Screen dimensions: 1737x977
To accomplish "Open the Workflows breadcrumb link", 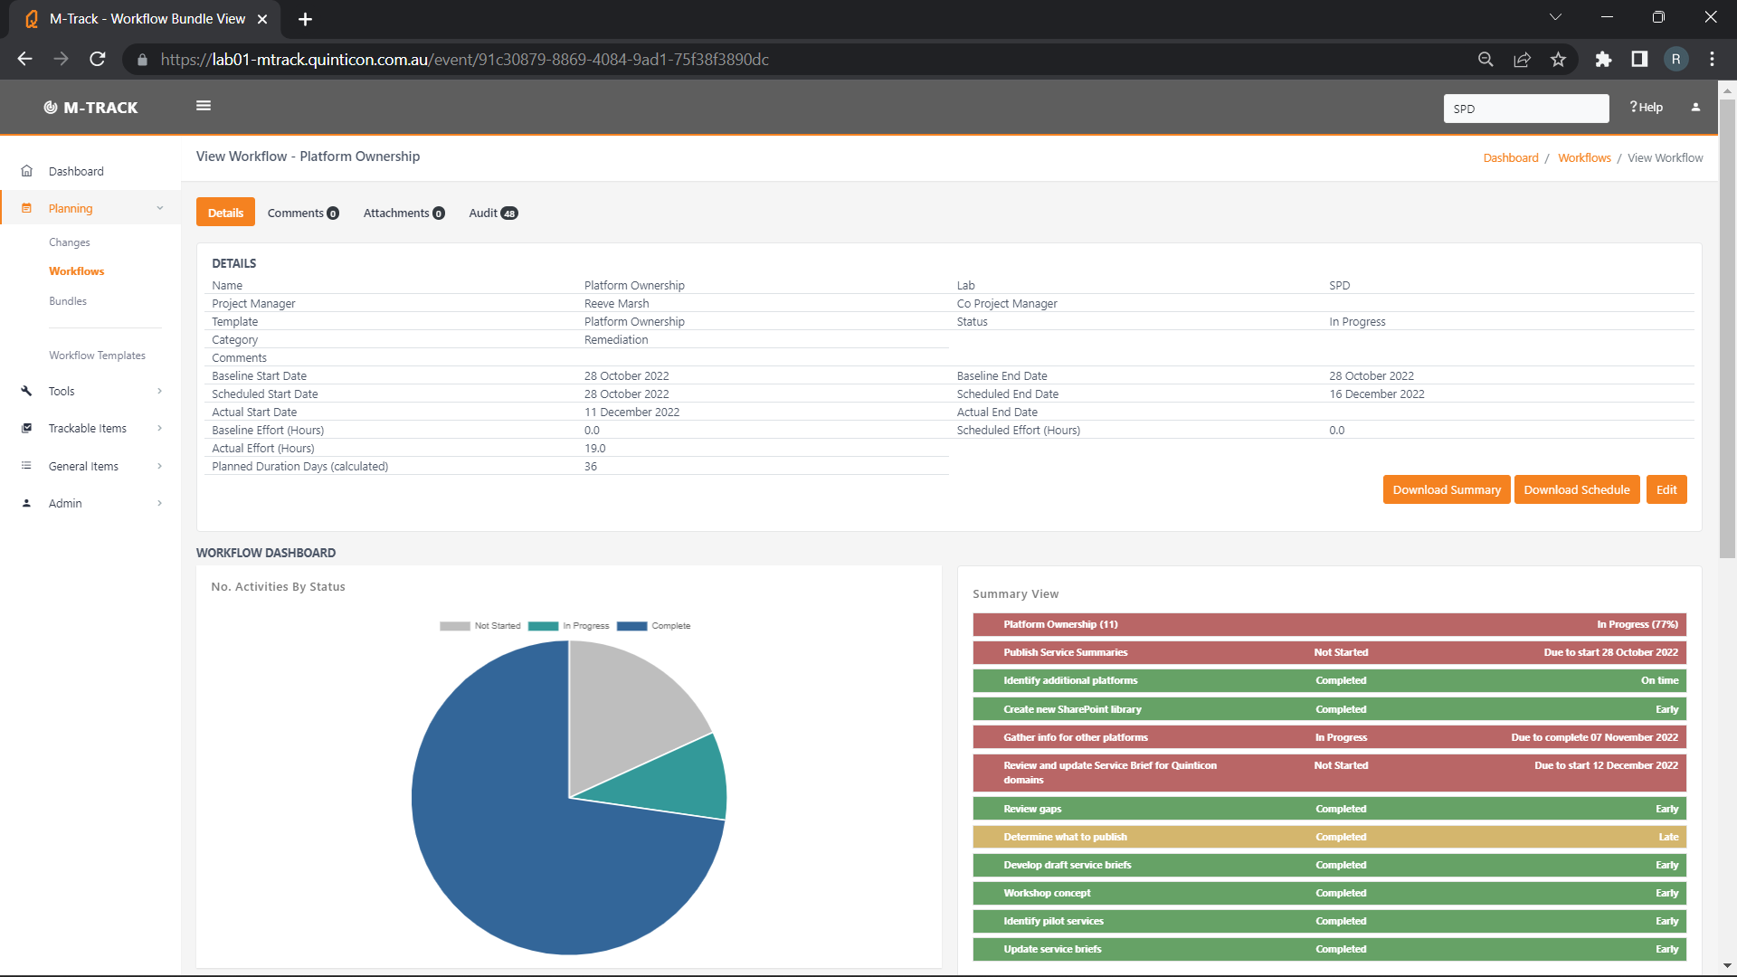I will (1584, 157).
